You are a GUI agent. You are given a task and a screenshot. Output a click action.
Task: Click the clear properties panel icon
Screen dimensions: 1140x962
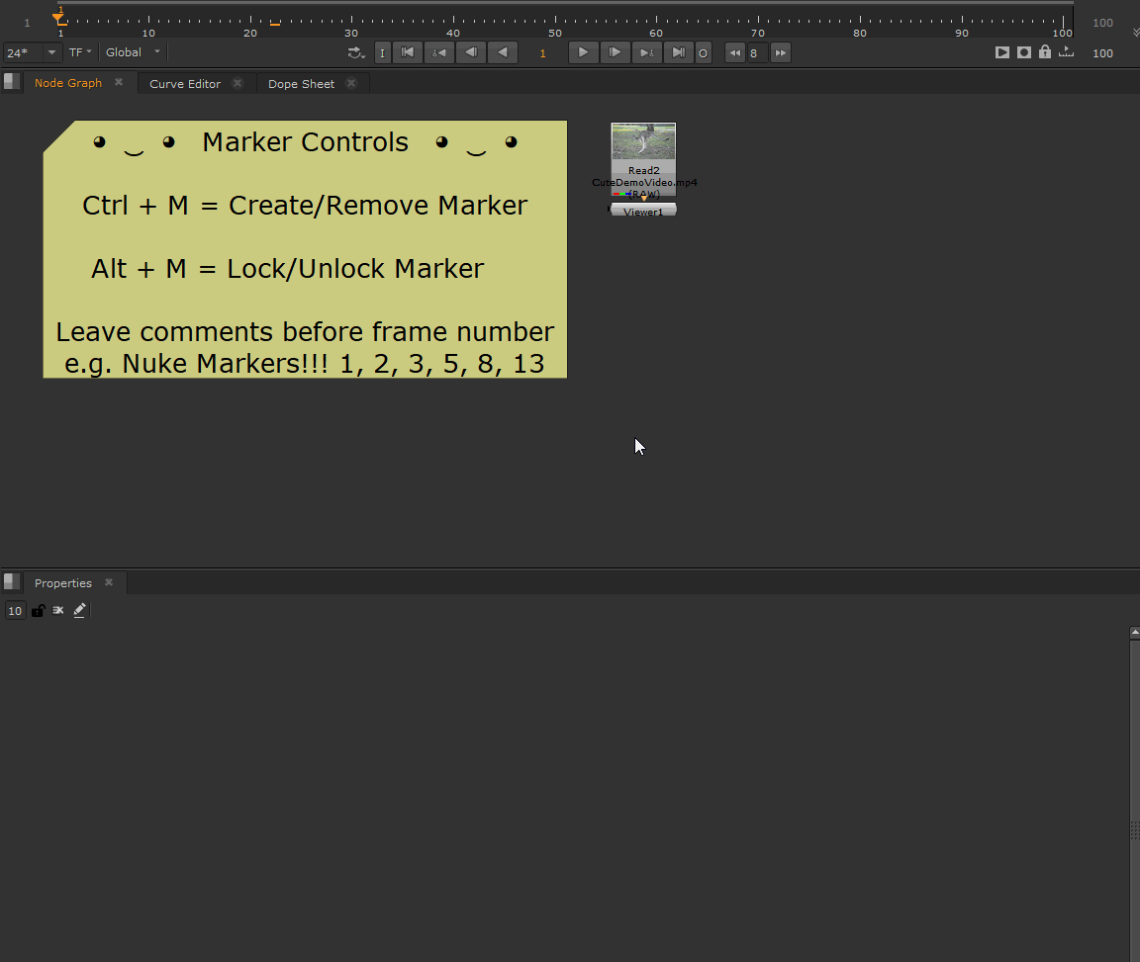coord(58,611)
